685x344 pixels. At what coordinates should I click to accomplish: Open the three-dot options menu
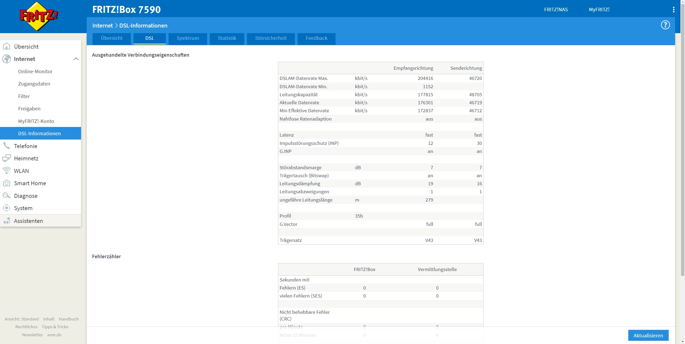[673, 10]
